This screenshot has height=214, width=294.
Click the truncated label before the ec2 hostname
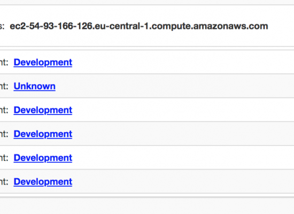click(2, 26)
